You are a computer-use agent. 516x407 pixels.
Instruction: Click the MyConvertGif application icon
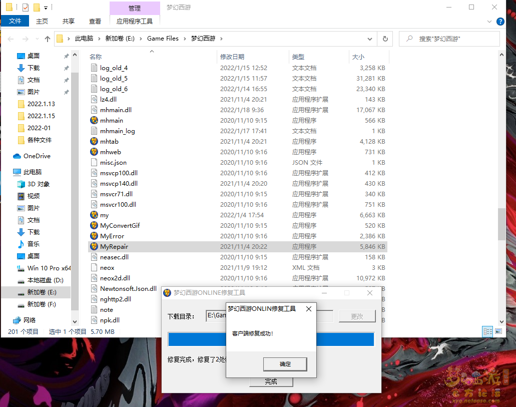click(94, 226)
